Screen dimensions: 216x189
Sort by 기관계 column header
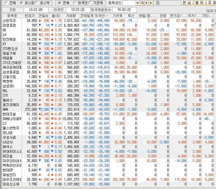point(117,16)
